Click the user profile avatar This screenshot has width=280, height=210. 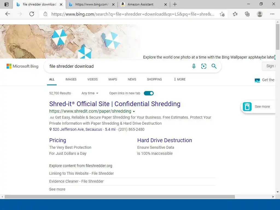pos(260,14)
